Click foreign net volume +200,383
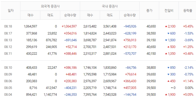 70,81
